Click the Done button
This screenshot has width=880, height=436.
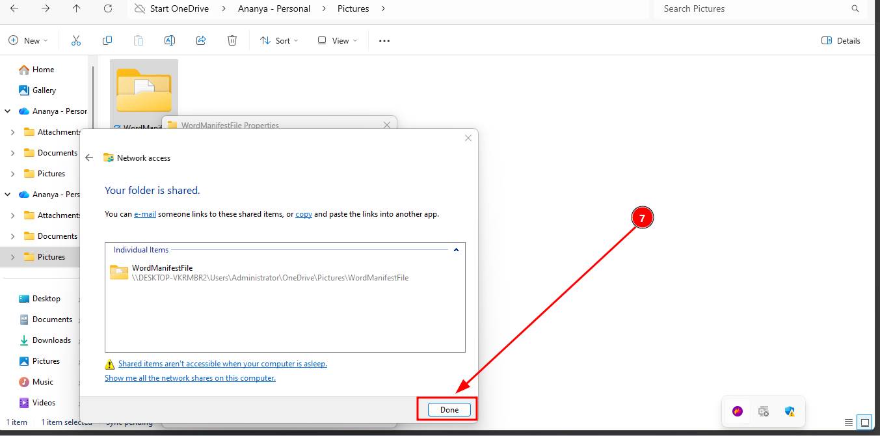[449, 409]
